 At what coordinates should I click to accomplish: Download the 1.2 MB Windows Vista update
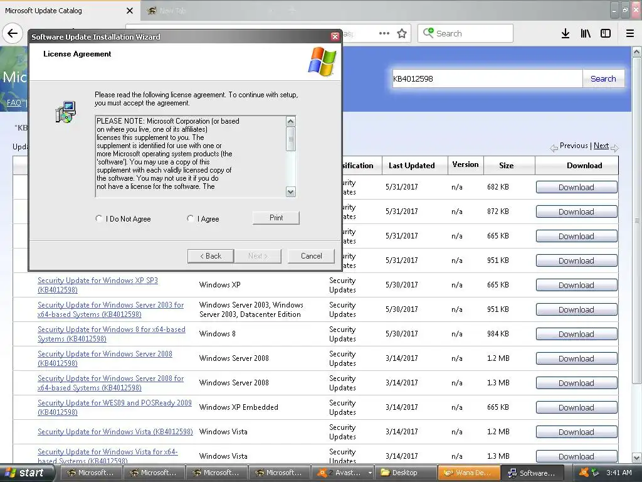[x=576, y=432]
